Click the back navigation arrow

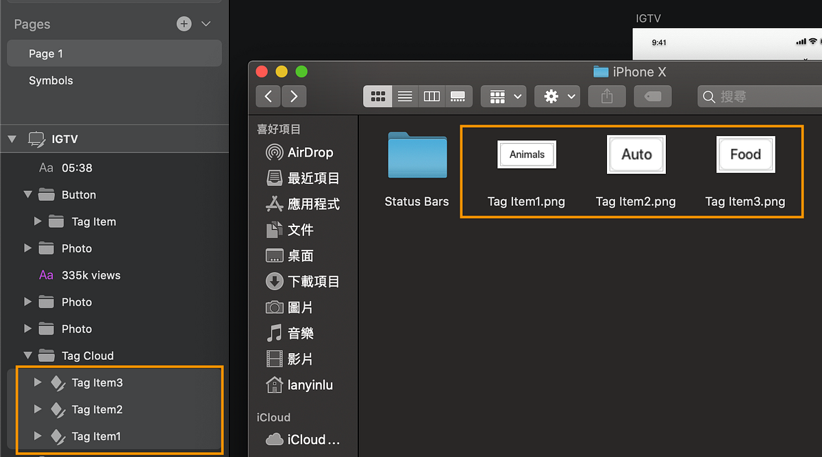click(268, 96)
